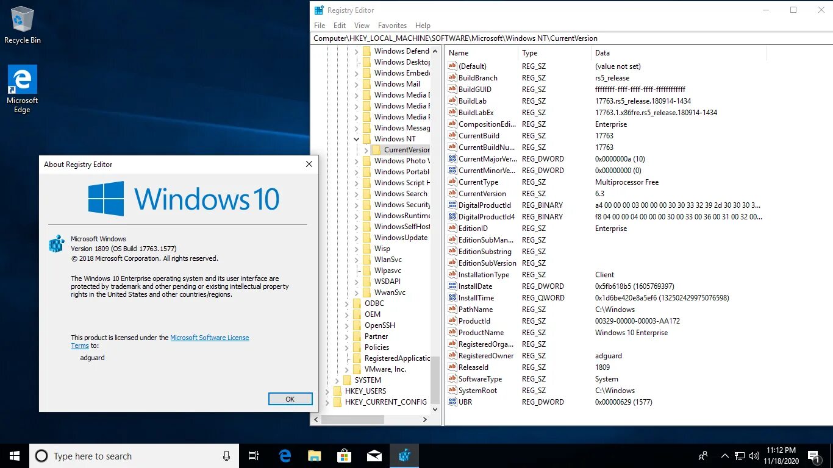Select the EditionID value name
The width and height of the screenshot is (833, 468).
coord(473,229)
